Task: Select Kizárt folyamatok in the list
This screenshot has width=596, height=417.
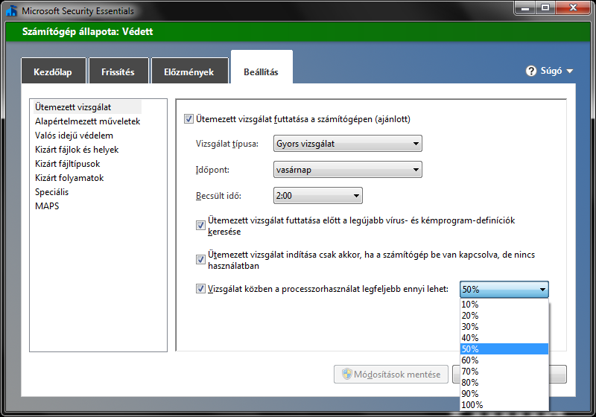Action: coord(69,178)
